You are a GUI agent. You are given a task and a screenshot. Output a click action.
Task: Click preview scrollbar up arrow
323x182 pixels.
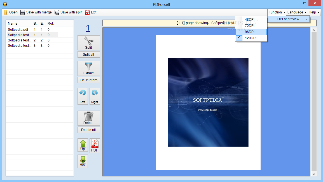click(x=314, y=30)
